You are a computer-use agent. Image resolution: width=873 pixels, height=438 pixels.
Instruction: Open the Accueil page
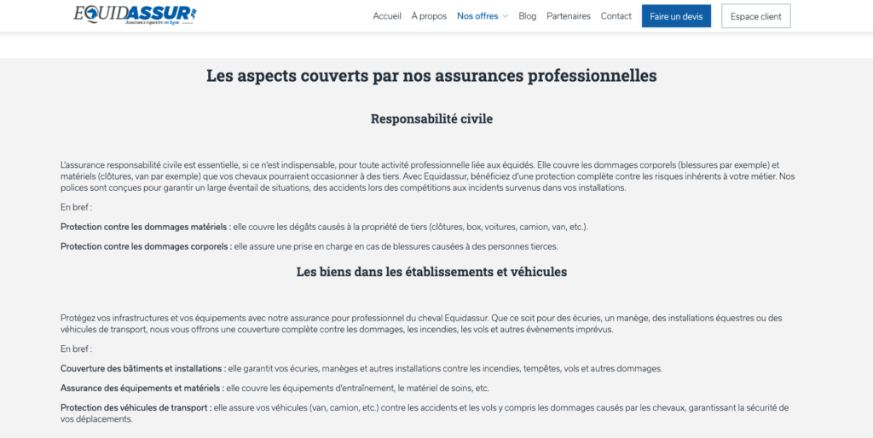coord(387,16)
